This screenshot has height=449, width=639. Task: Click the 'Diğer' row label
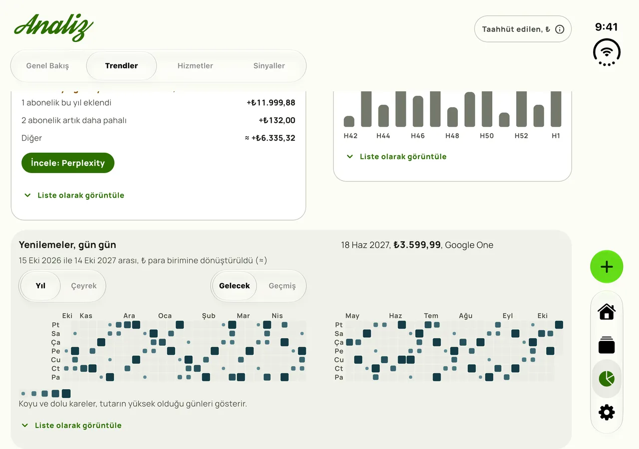(x=31, y=138)
